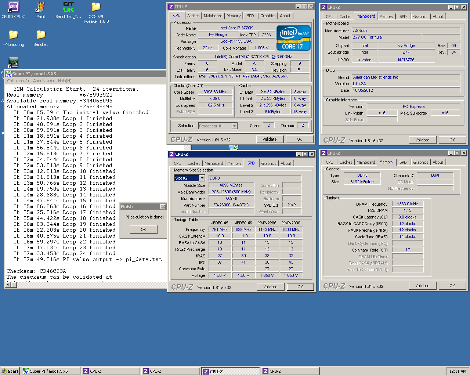Screen dimensions: 470x376
Task: Open Graphics tab in the SPD window
Action: pyautogui.click(x=269, y=163)
